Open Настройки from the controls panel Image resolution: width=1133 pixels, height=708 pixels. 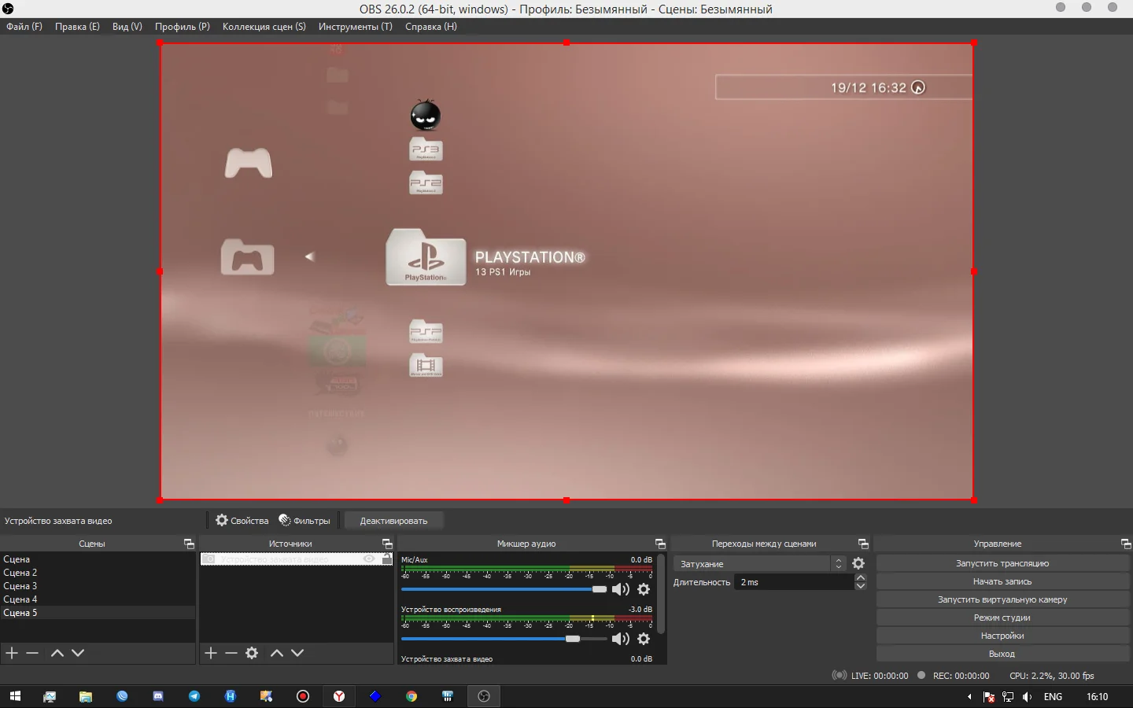[1002, 636]
